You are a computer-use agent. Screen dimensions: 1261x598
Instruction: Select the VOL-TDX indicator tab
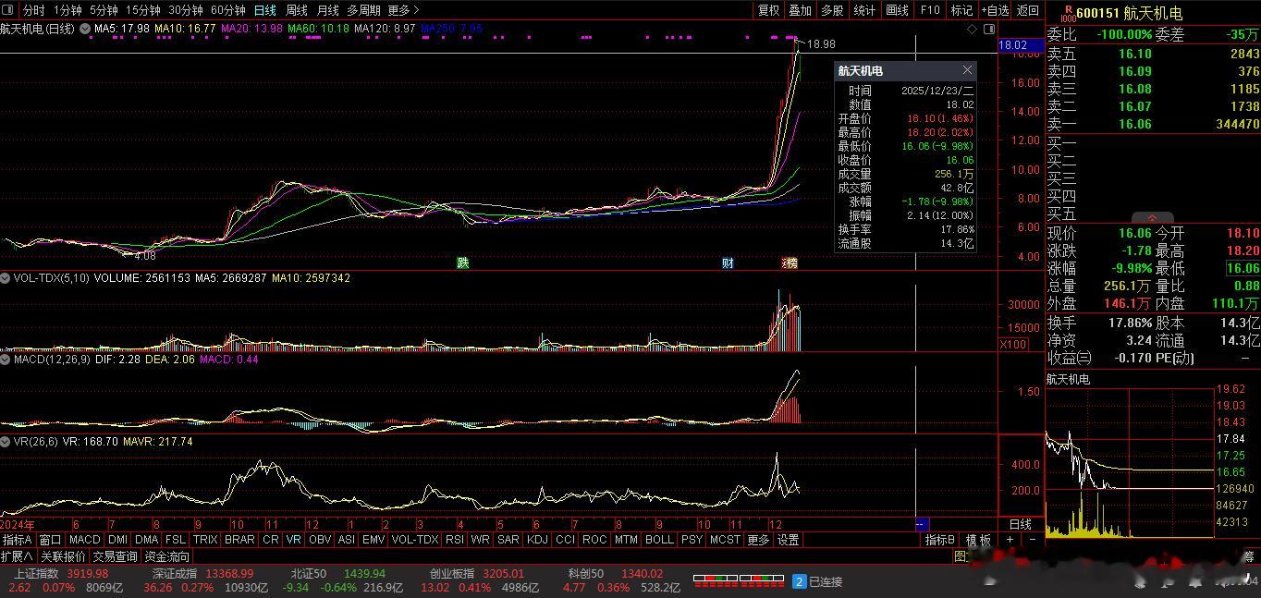click(415, 540)
